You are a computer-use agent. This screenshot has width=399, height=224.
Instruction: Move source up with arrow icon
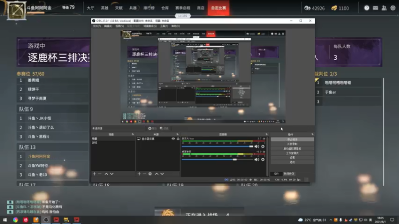click(157, 174)
